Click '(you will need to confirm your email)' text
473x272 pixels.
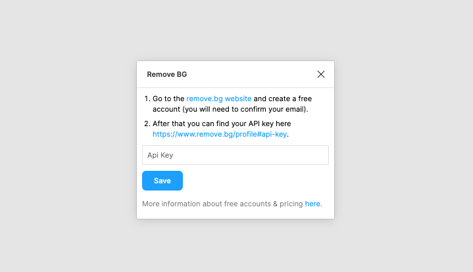pos(245,109)
